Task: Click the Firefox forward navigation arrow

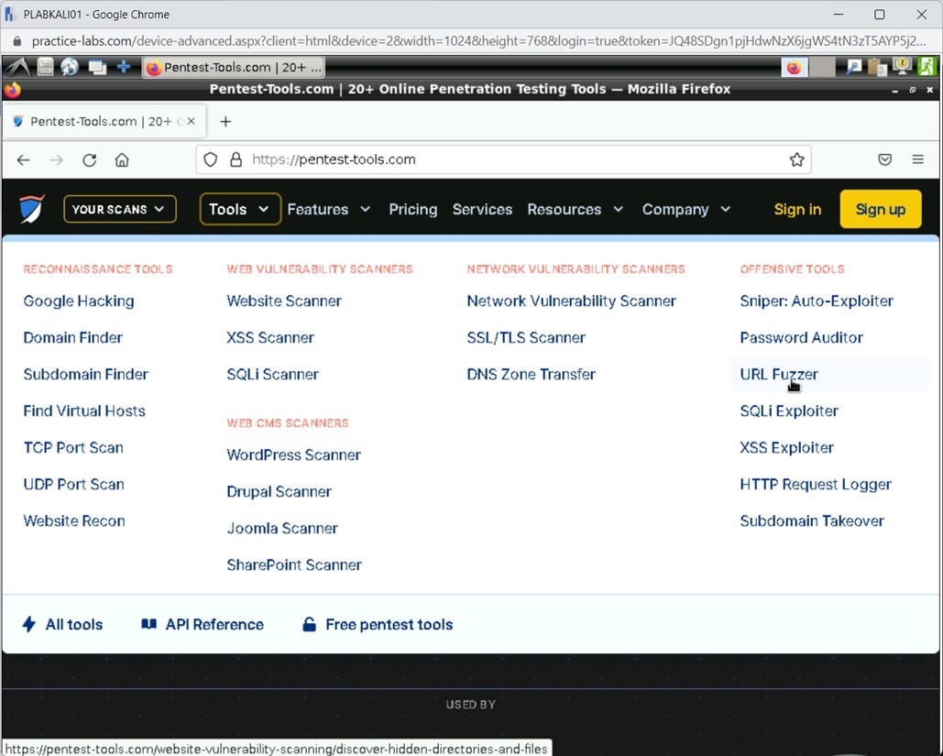Action: pos(56,159)
